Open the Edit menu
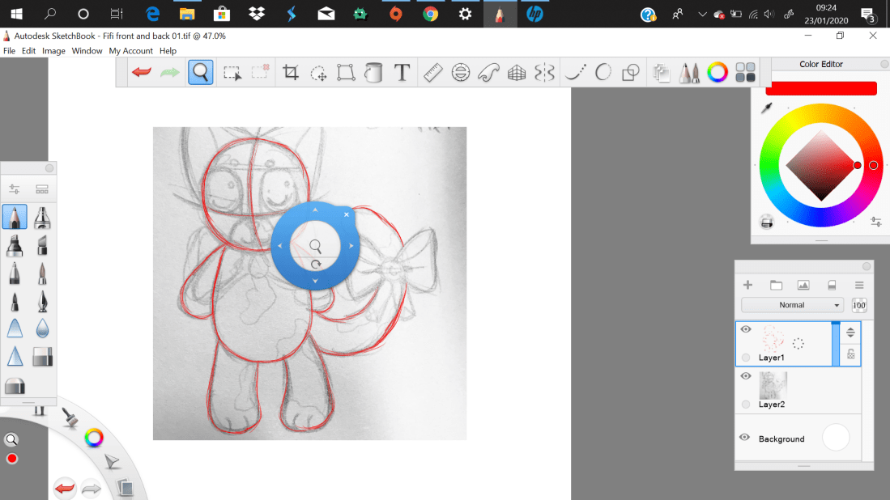890x500 pixels. click(x=28, y=50)
